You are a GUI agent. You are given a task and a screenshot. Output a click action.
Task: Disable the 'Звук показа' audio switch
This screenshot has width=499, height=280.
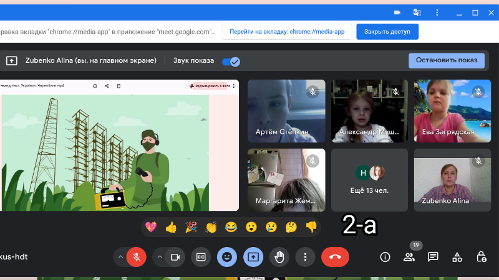click(x=231, y=61)
